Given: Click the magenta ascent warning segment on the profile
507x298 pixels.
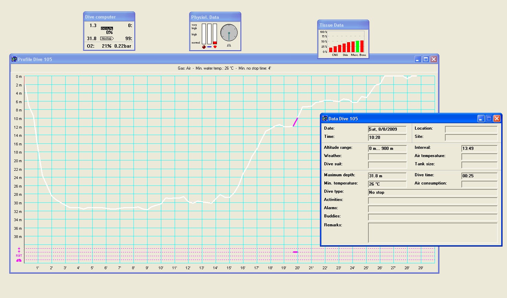Looking at the screenshot, I should click(295, 122).
